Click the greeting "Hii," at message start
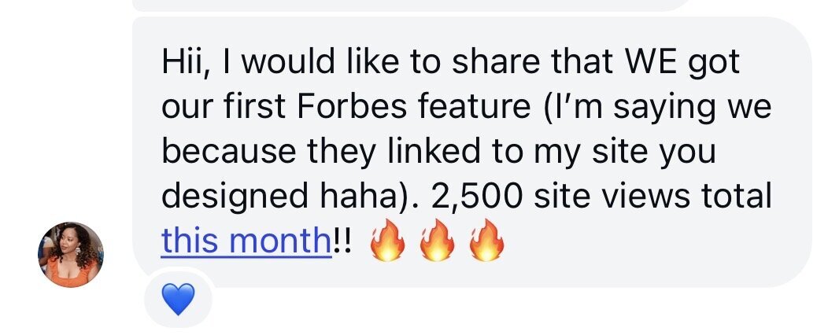The image size is (828, 335). 183,62
